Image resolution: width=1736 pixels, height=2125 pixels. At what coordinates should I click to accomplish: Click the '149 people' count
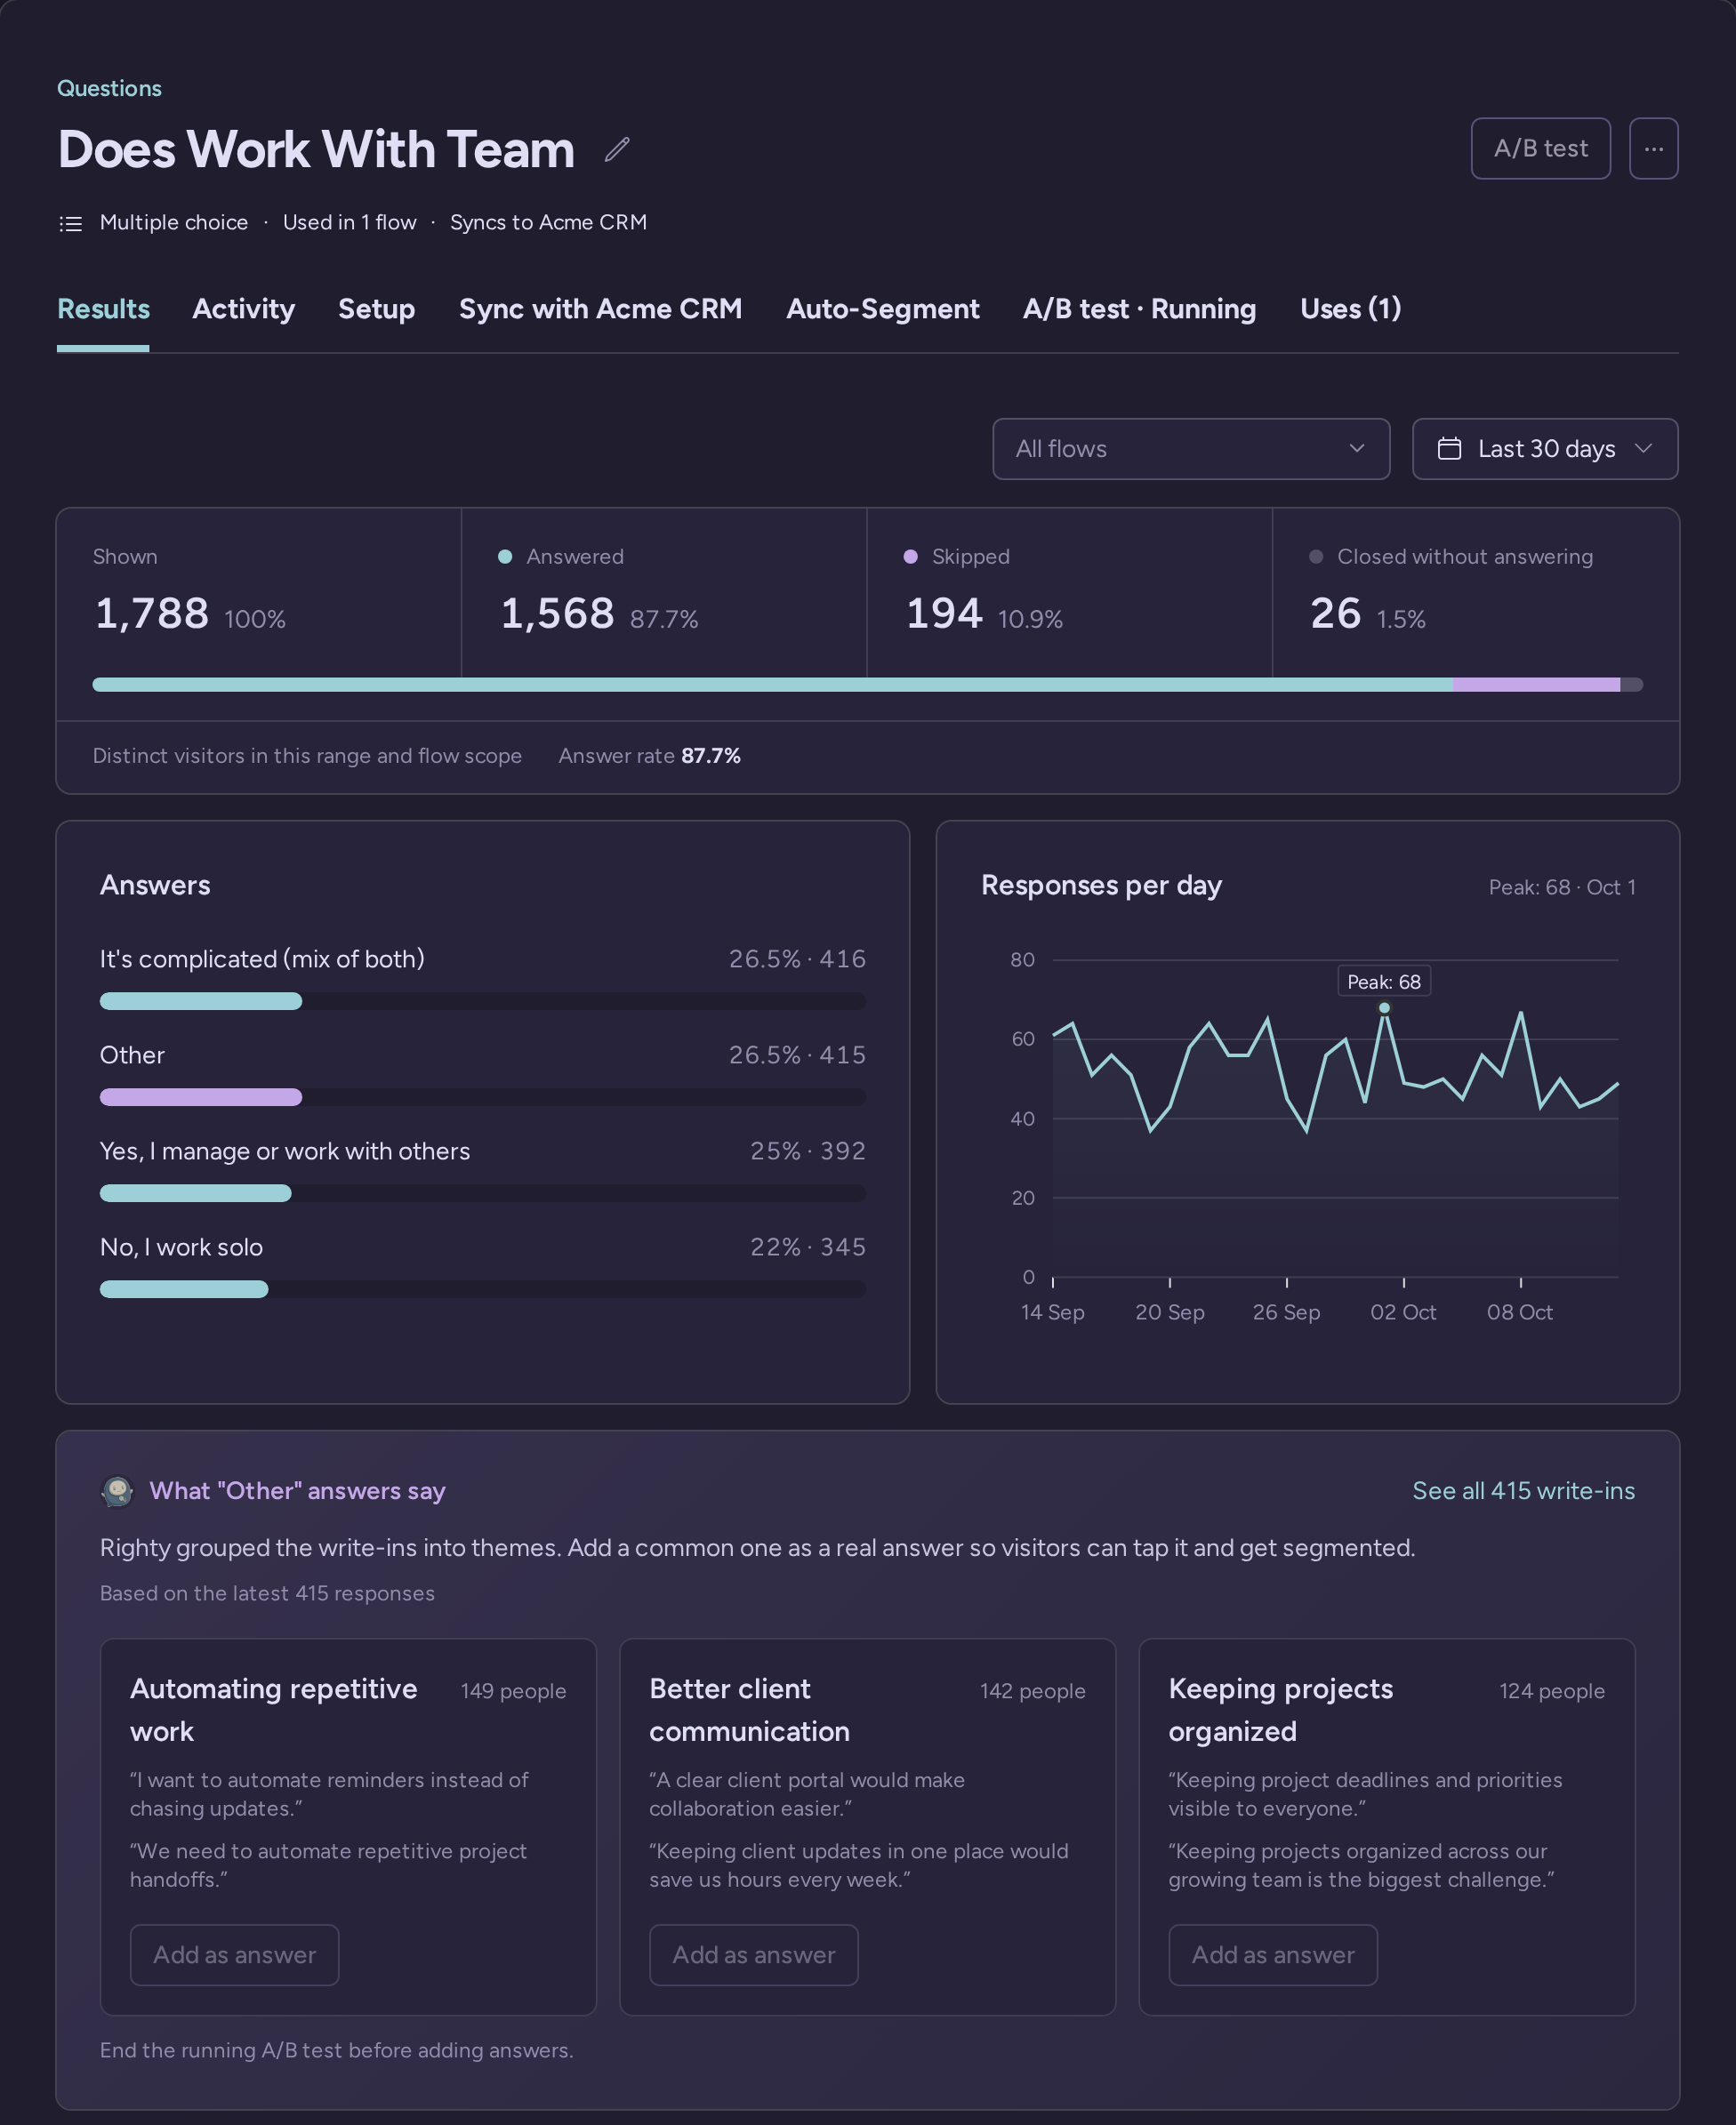click(x=513, y=1691)
